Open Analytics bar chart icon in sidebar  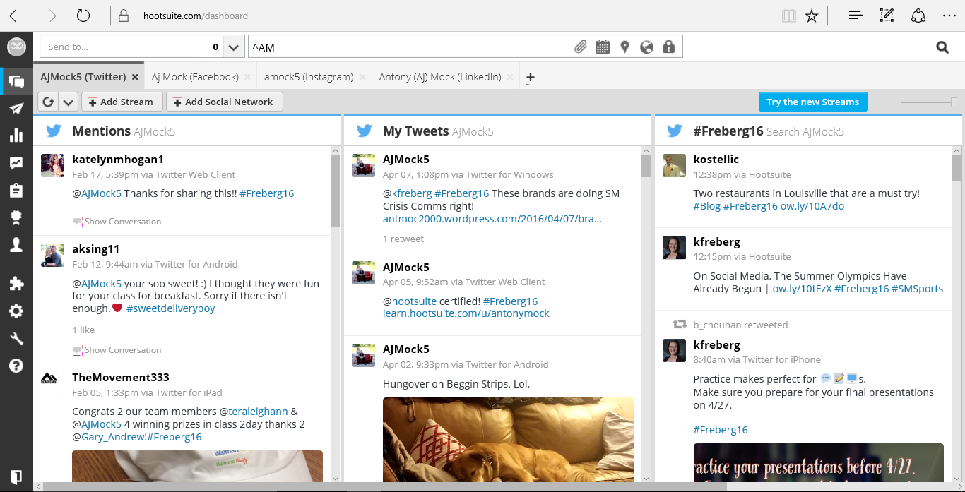(x=16, y=136)
